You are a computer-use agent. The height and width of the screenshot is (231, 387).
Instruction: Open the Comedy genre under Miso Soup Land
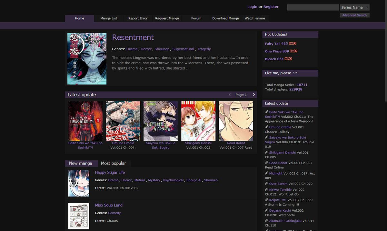(x=114, y=213)
